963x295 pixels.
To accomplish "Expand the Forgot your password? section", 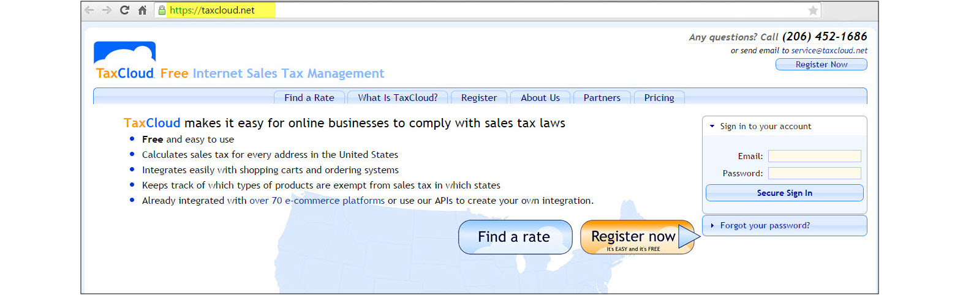I will pos(785,225).
